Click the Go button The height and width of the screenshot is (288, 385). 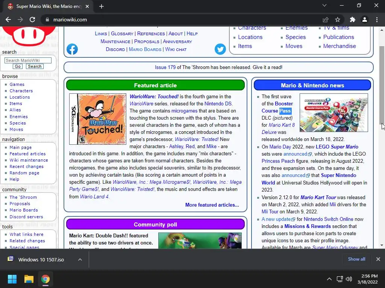coord(18,66)
